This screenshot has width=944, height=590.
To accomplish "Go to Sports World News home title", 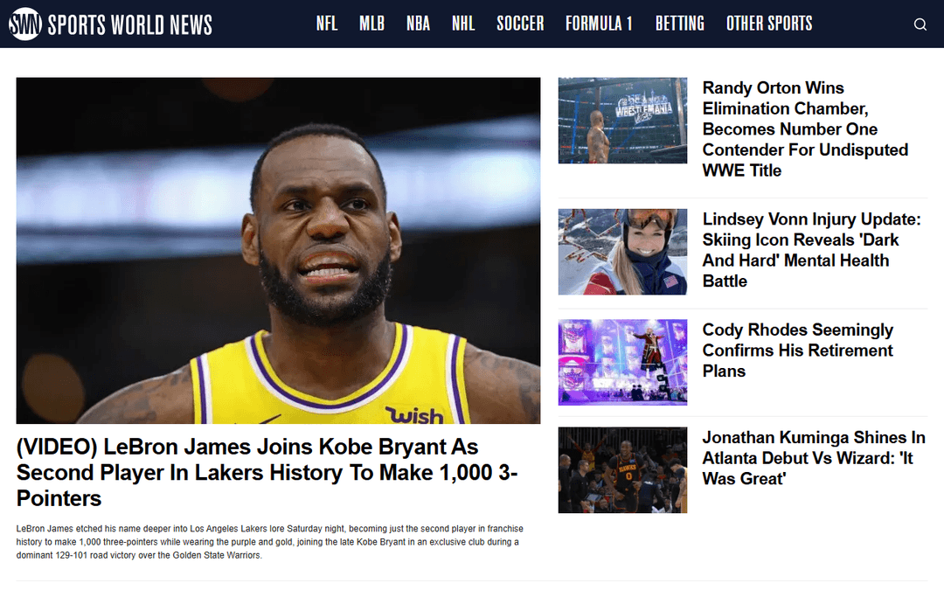I will (x=130, y=24).
